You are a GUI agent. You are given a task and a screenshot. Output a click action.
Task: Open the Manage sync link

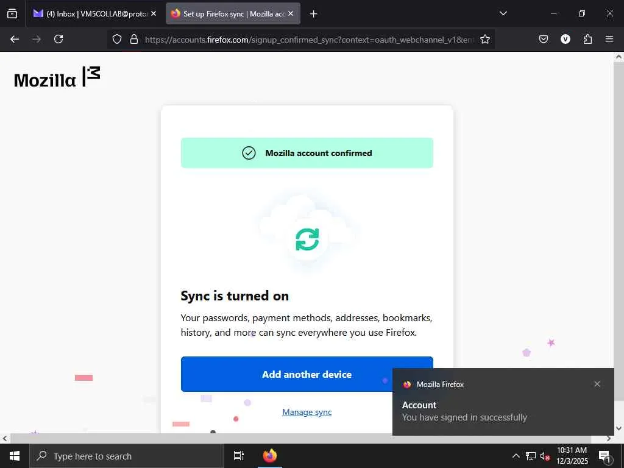click(307, 413)
